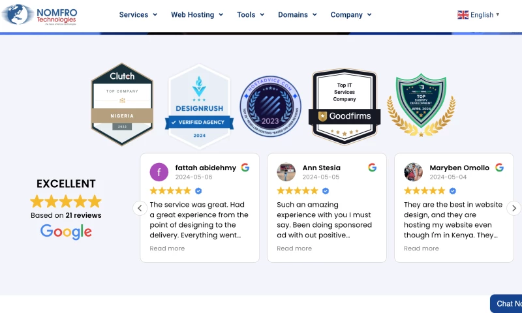
Task: Open the English language selector
Action: (479, 14)
